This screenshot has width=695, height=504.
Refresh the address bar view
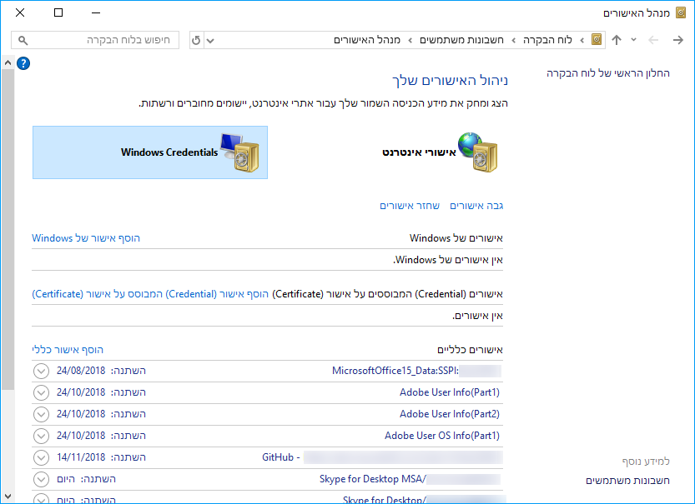click(196, 40)
